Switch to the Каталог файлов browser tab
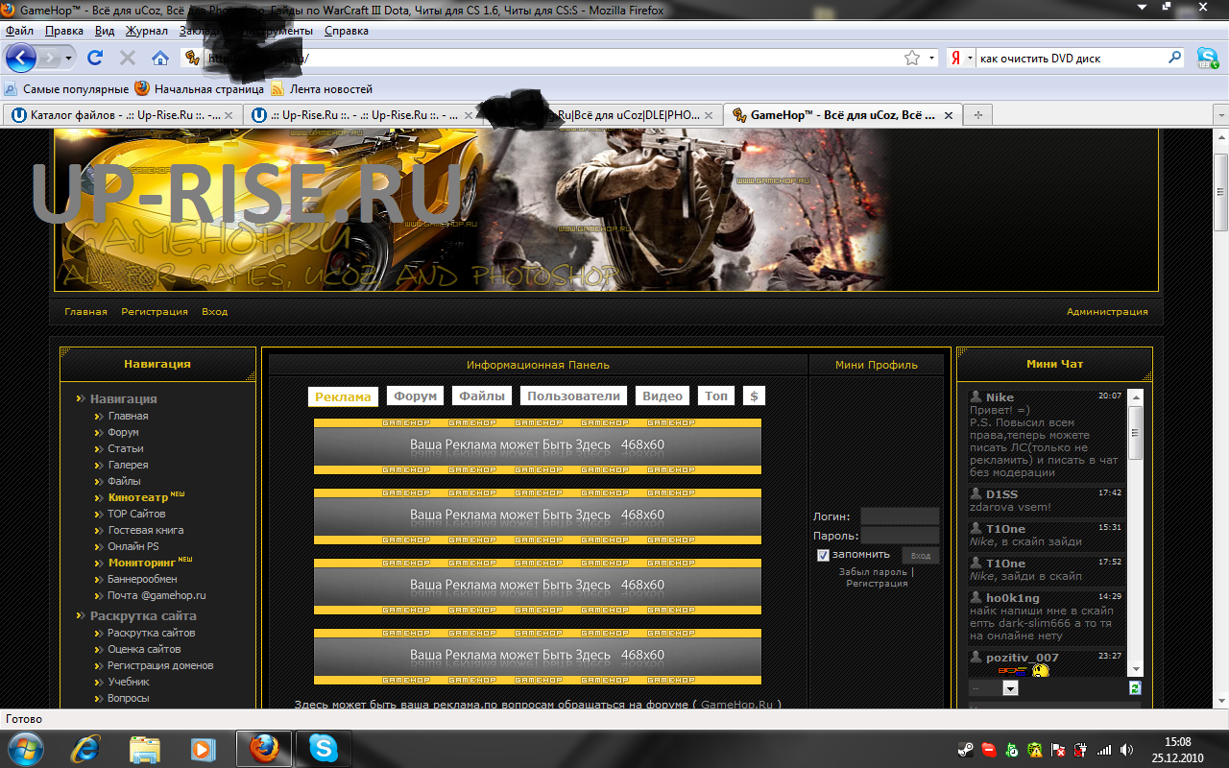The width and height of the screenshot is (1229, 768). pyautogui.click(x=122, y=114)
